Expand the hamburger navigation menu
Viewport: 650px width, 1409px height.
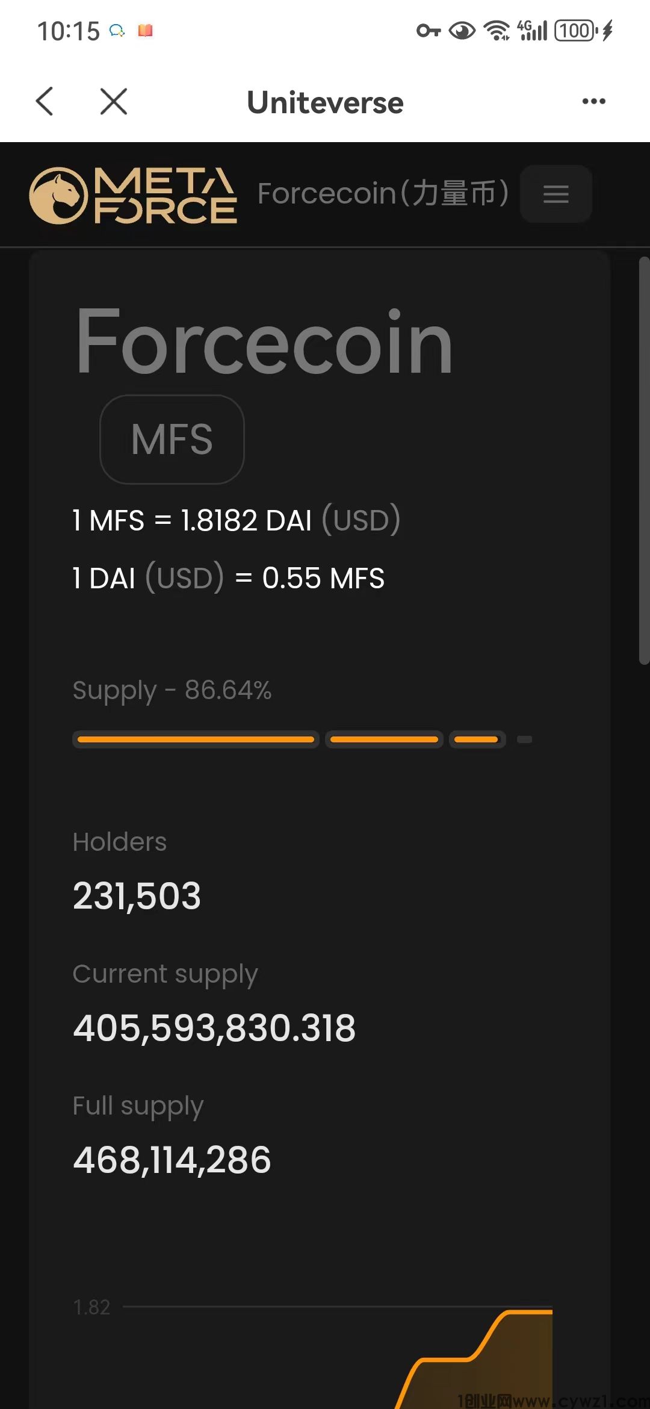556,194
